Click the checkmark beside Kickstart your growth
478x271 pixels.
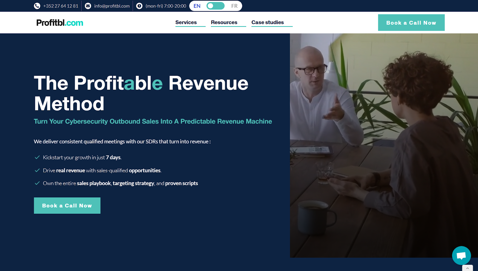(x=37, y=157)
